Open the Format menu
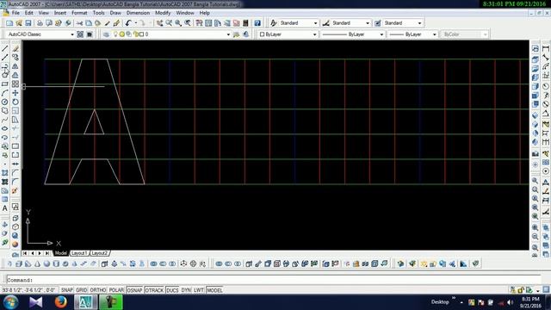 [79, 13]
